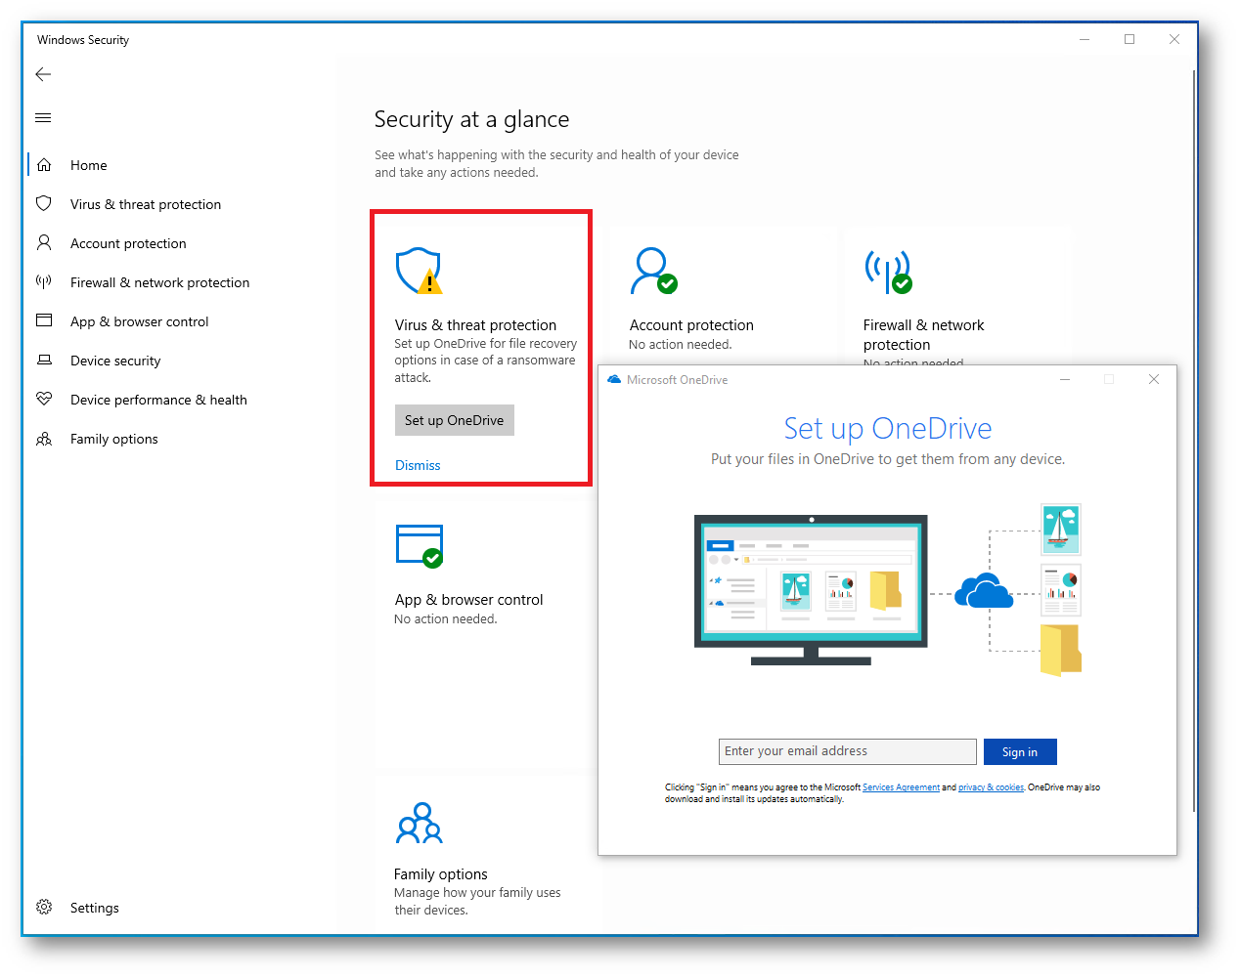Click the people icon on Family options card
1240x978 pixels.
(x=420, y=823)
